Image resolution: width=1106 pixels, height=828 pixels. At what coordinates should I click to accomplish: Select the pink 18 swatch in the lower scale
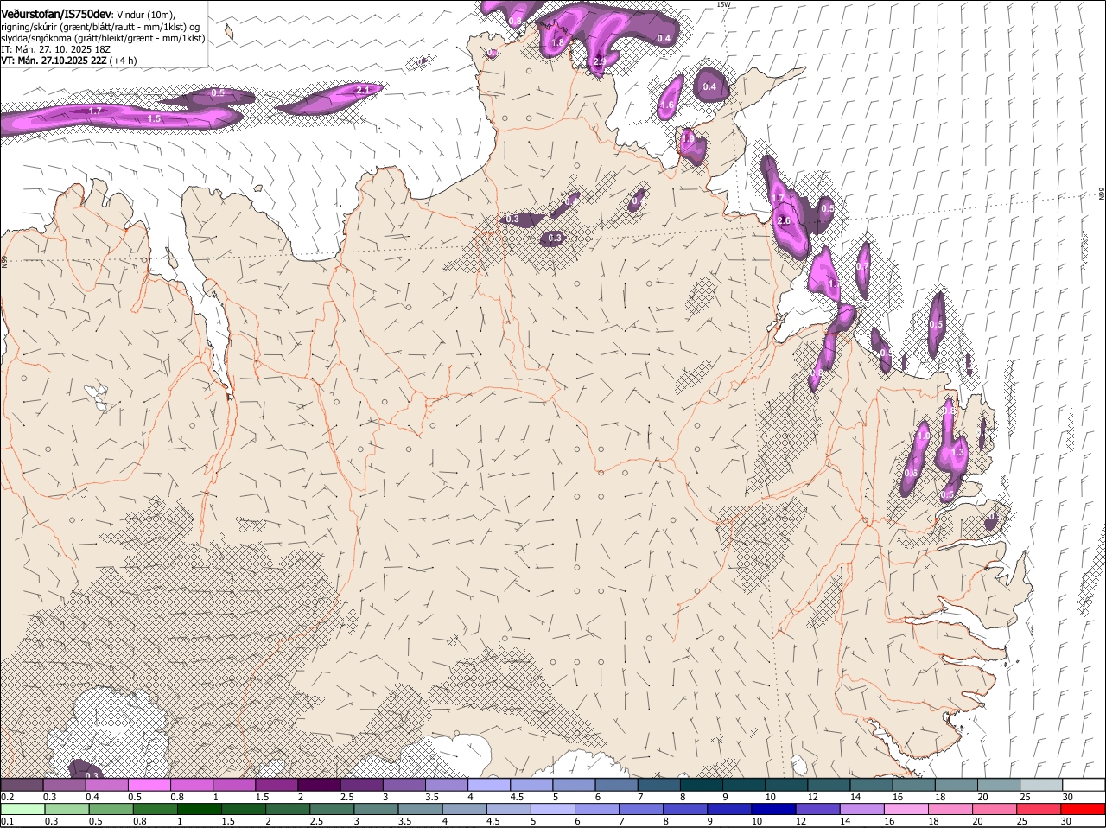point(950,809)
